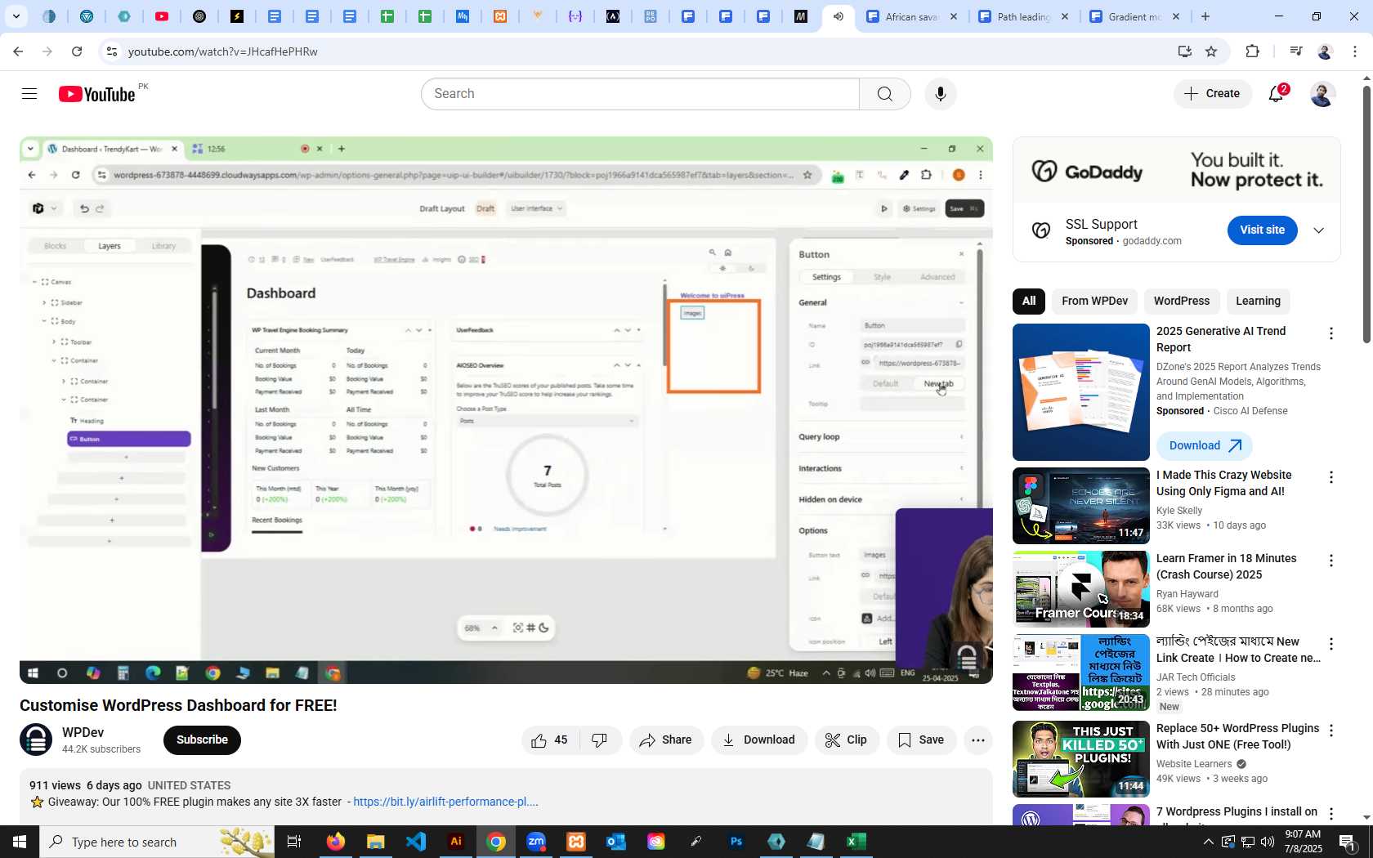
Task: Save video to playlist
Action: [x=921, y=740]
